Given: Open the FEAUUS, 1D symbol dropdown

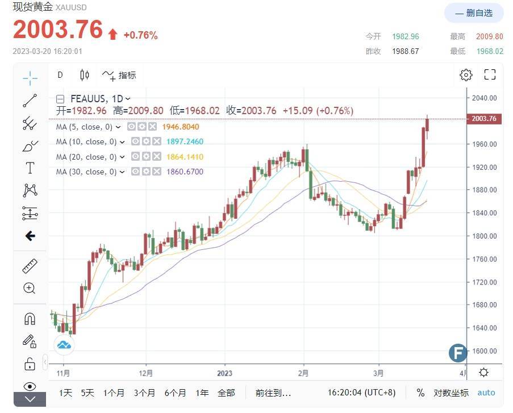Looking at the screenshot, I should (127, 98).
